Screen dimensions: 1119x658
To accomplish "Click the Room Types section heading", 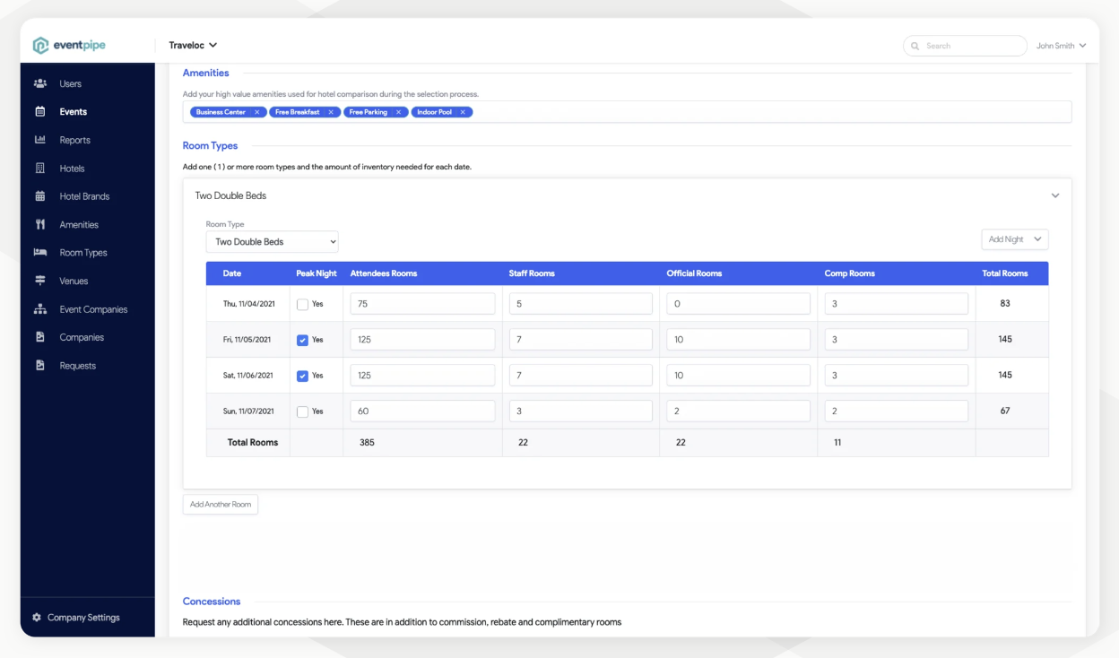I will (x=210, y=146).
